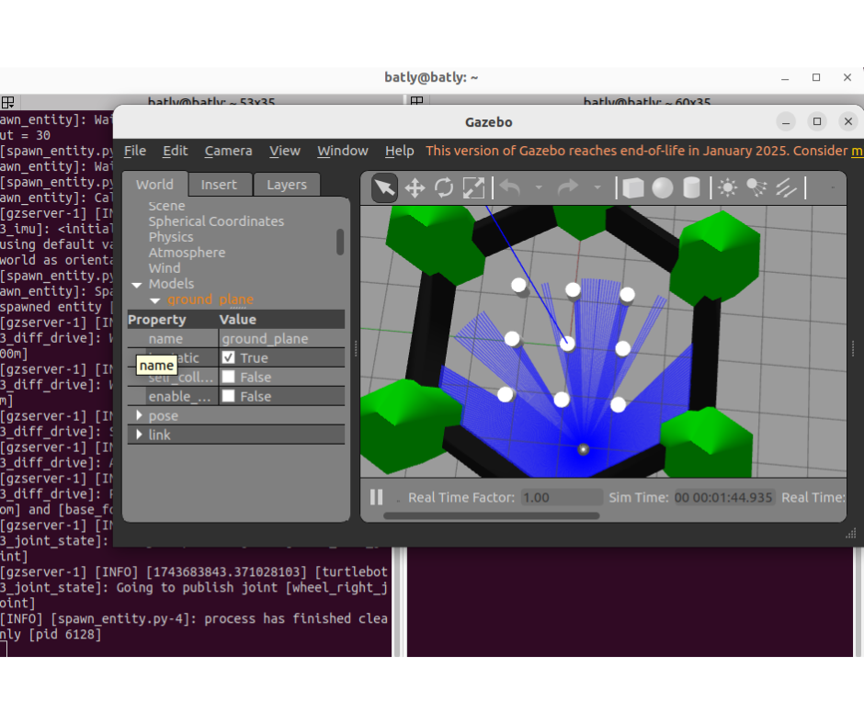Uncheck the is_static True checkbox

coord(229,357)
